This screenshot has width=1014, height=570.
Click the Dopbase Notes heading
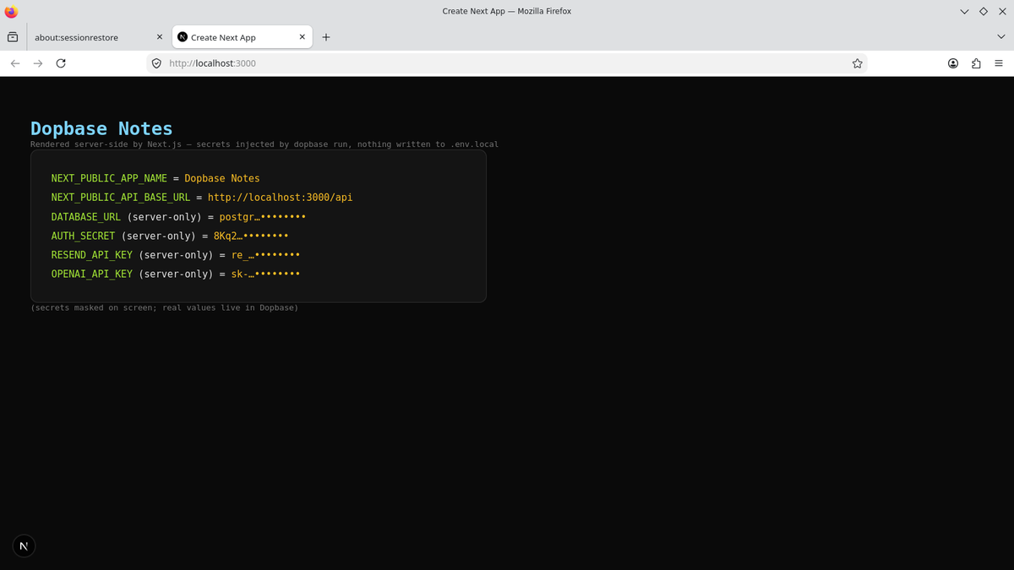[x=101, y=128]
